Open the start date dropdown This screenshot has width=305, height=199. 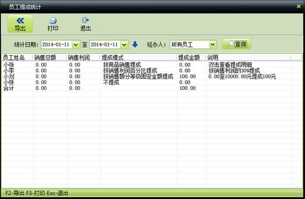coord(76,45)
